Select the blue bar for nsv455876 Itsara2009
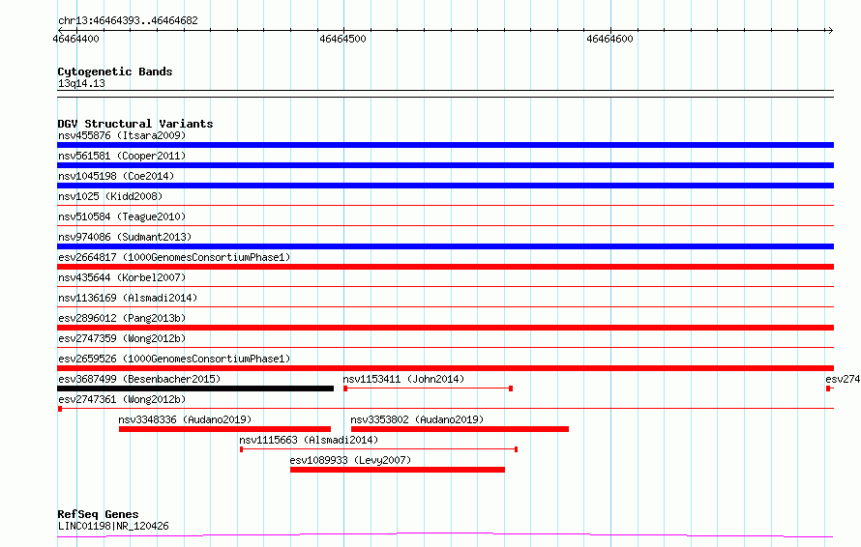This screenshot has height=547, width=861. click(x=445, y=145)
